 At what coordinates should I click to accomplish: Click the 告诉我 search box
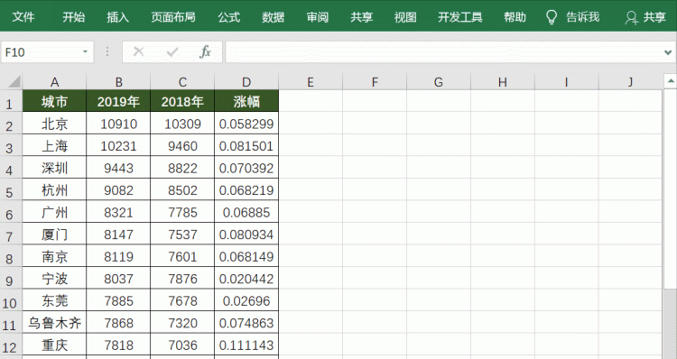pos(582,17)
